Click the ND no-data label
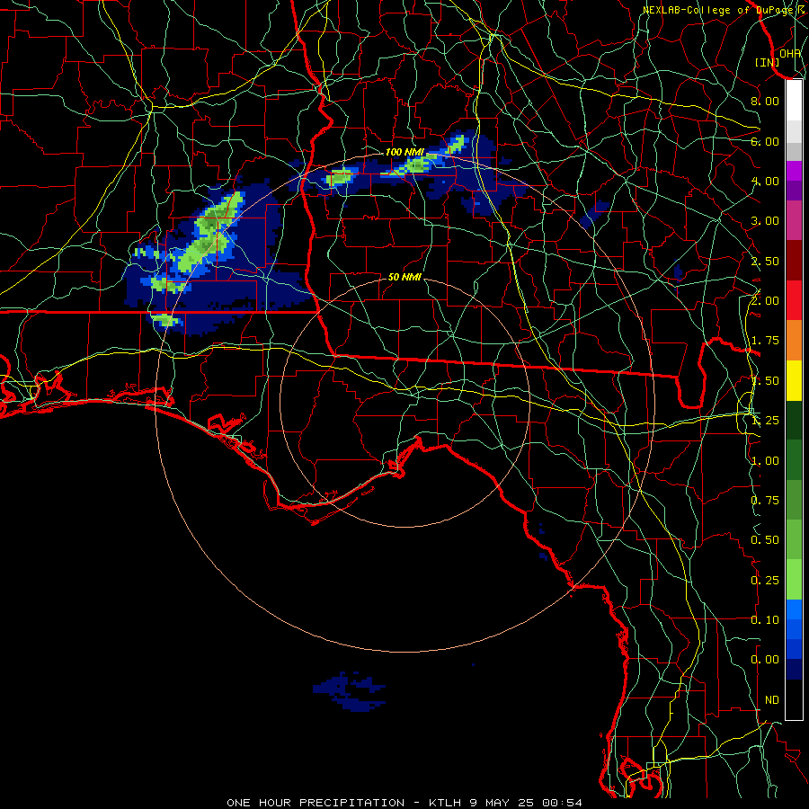The image size is (809, 809). pyautogui.click(x=772, y=700)
